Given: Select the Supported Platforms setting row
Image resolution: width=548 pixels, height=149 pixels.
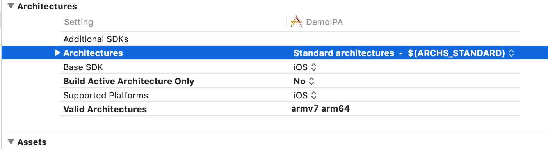Looking at the screenshot, I should 290,95.
